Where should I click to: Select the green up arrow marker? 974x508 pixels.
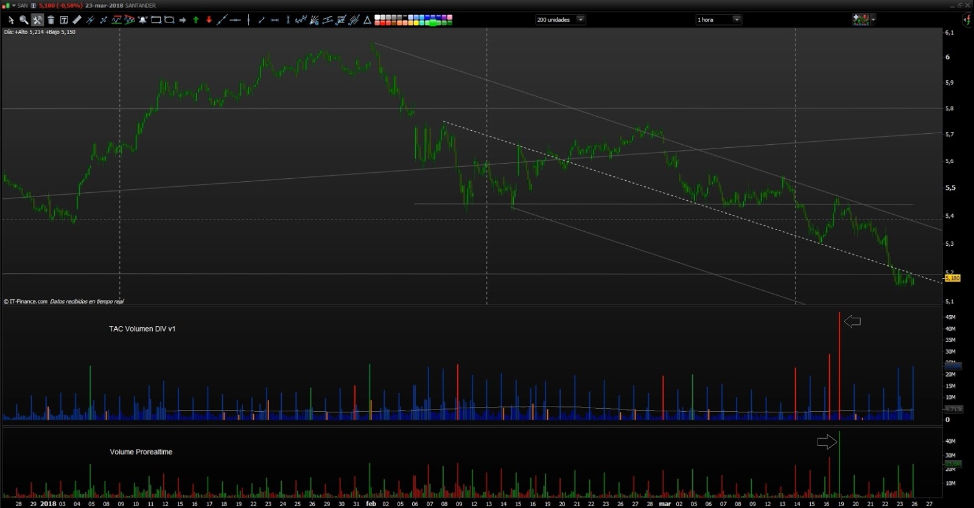pyautogui.click(x=196, y=20)
